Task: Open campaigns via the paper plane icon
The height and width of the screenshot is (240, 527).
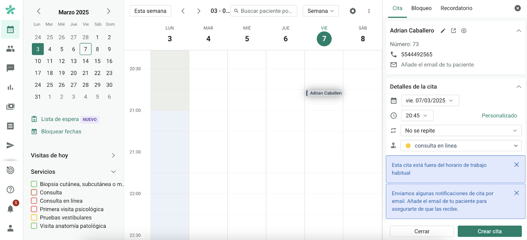Action: [x=10, y=145]
